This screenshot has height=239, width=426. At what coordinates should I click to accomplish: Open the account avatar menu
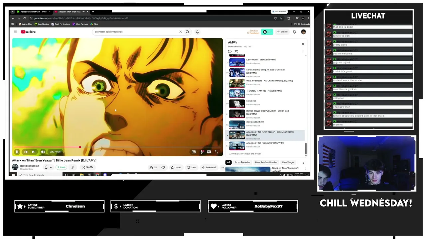[303, 32]
